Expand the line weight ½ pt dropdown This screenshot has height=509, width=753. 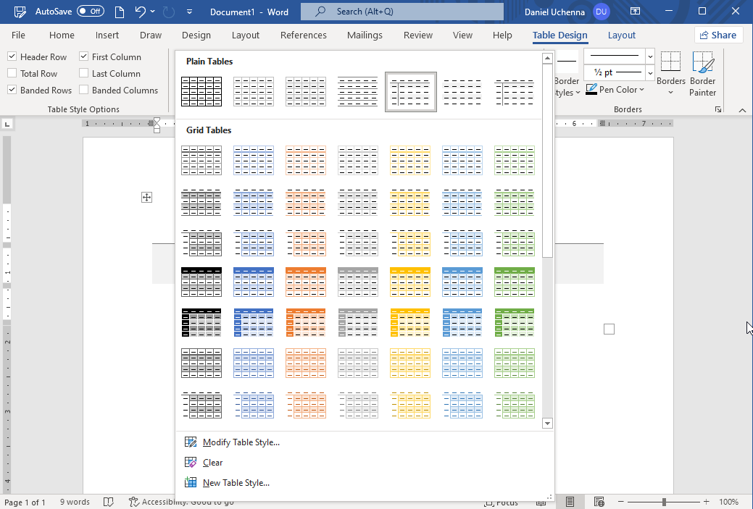tap(649, 72)
